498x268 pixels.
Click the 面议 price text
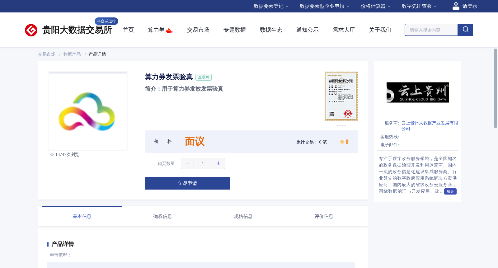195,142
